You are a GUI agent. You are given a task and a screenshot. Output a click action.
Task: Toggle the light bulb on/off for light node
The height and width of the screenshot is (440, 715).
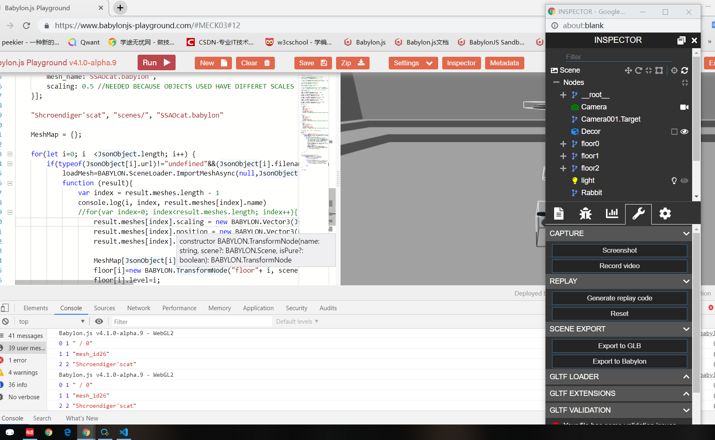pyautogui.click(x=674, y=180)
